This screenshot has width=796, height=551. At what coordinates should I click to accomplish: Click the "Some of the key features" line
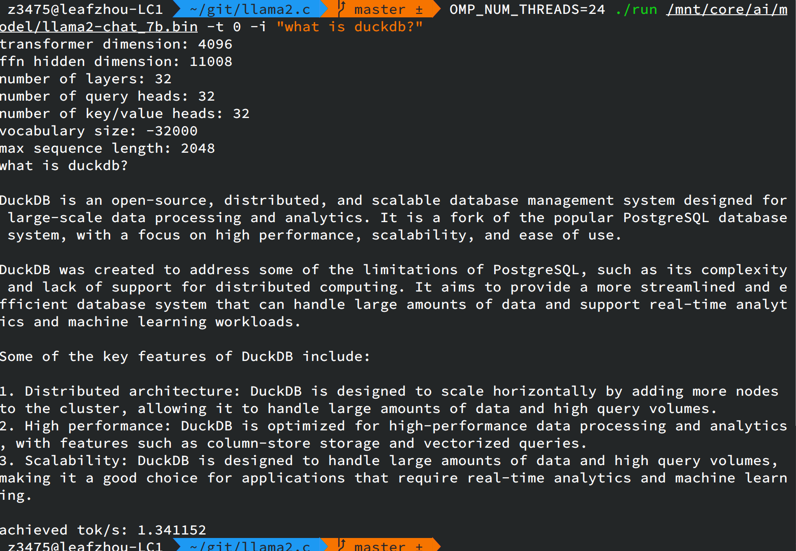(x=185, y=357)
